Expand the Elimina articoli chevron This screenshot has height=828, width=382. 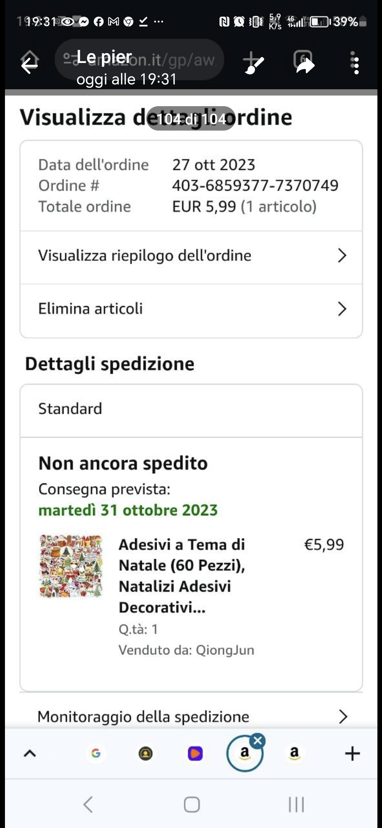pos(342,309)
